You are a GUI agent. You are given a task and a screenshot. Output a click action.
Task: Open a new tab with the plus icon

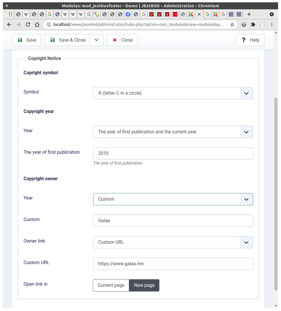[249, 14]
